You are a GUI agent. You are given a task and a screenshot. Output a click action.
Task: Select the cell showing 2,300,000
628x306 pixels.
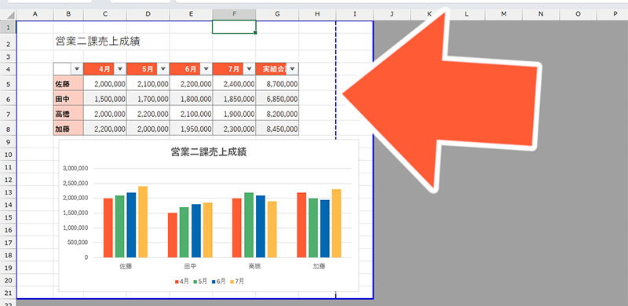point(234,129)
